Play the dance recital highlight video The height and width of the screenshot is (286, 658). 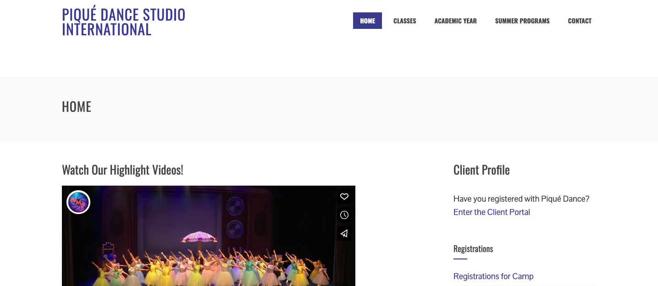click(x=209, y=236)
